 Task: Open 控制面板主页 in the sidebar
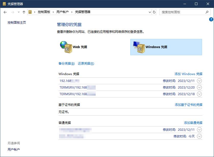[x=17, y=23]
